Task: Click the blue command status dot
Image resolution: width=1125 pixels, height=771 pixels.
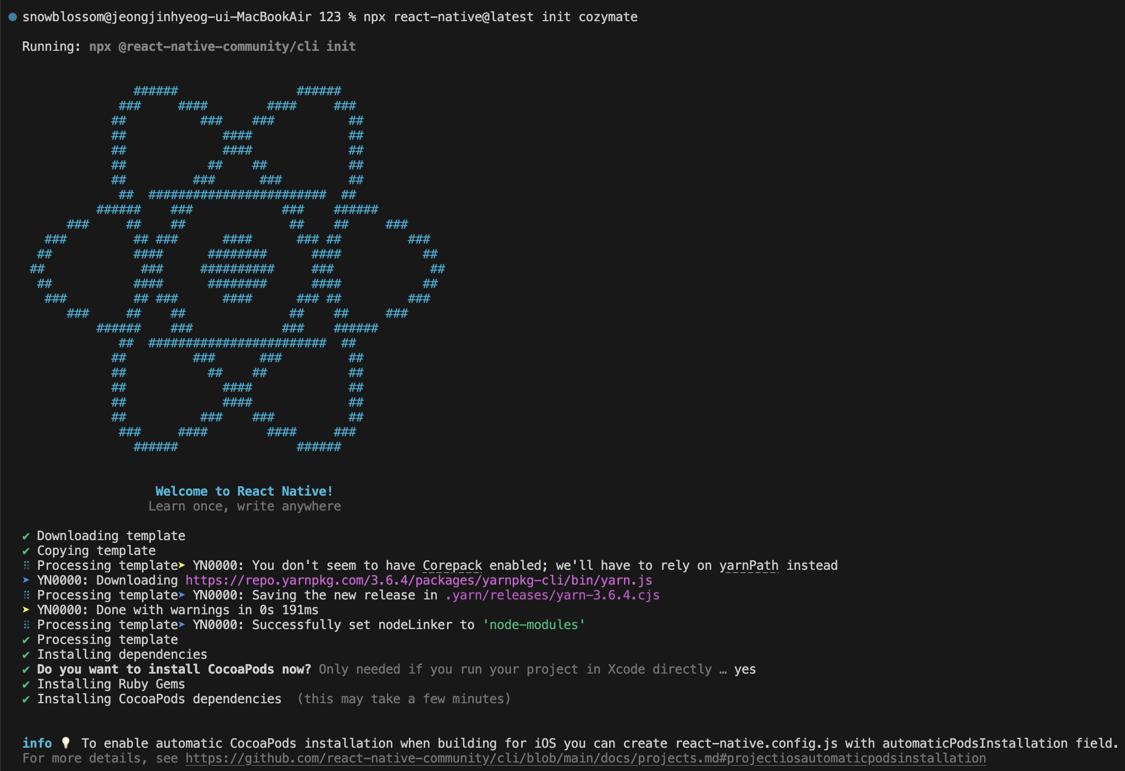Action: click(13, 17)
